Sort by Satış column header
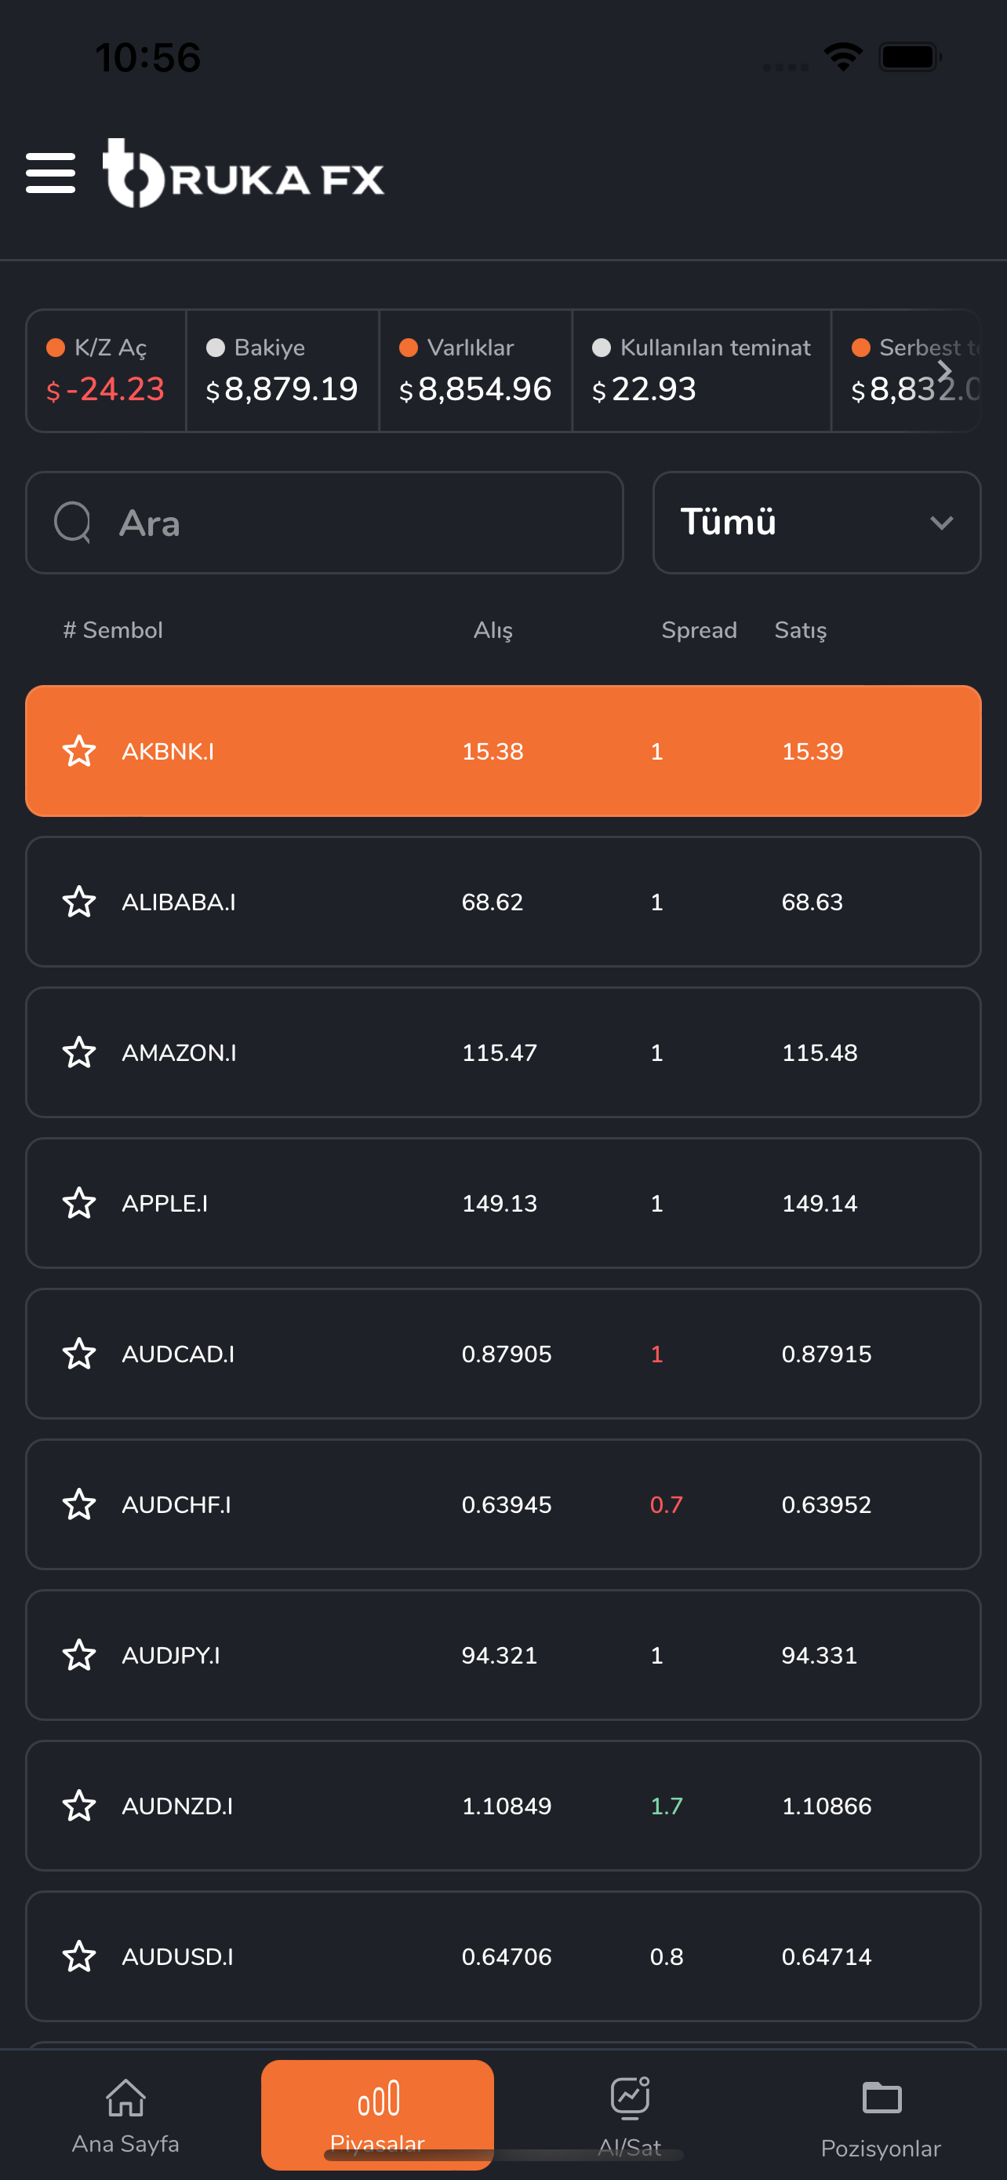The height and width of the screenshot is (2180, 1007). coord(801,629)
